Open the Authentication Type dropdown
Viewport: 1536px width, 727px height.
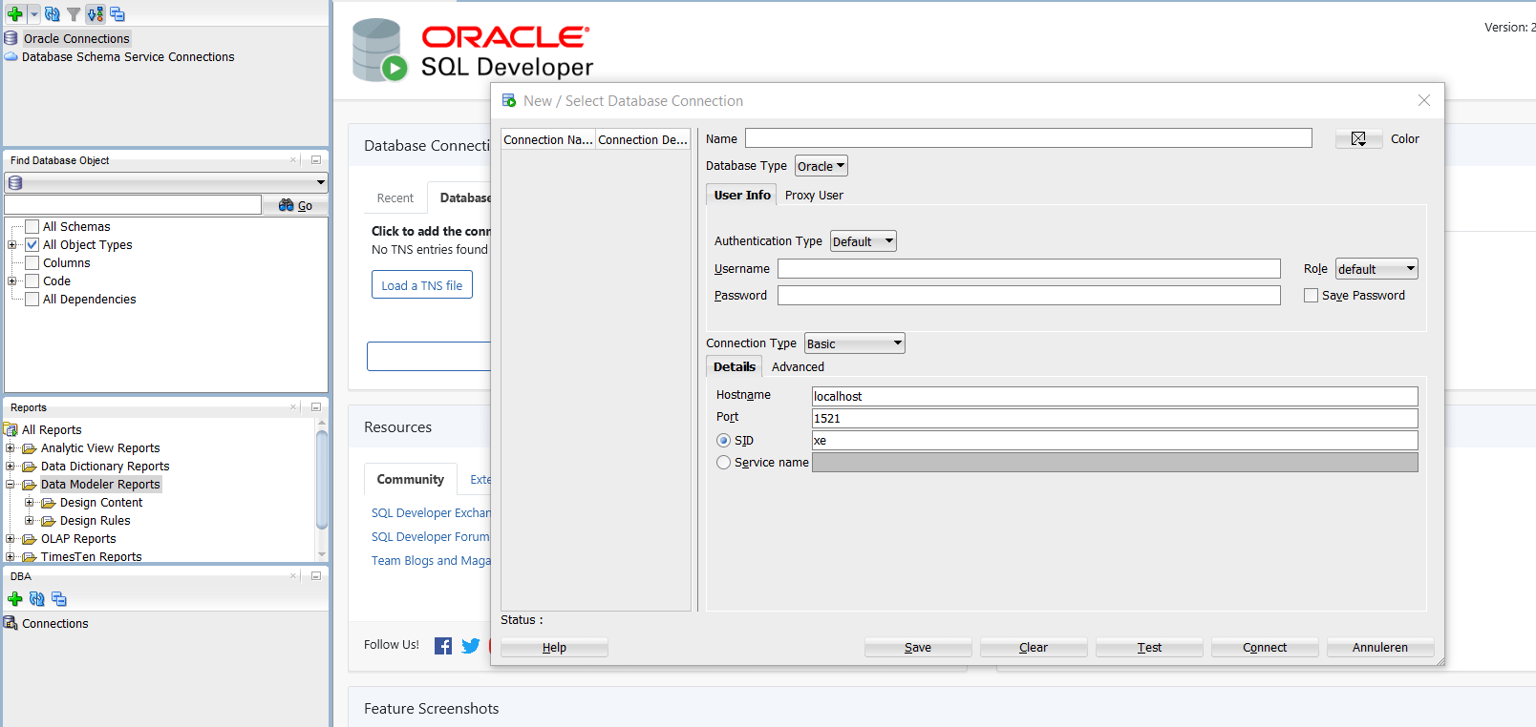[x=864, y=241]
